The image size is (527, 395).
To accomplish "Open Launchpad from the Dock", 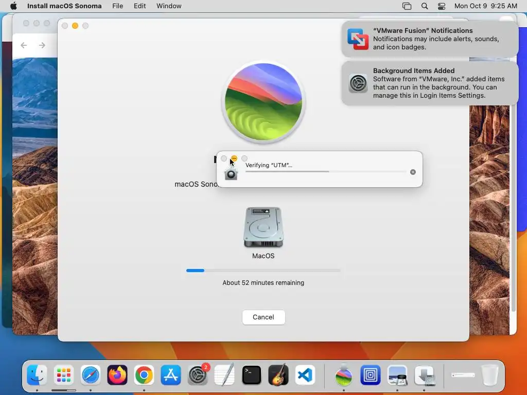I will click(63, 375).
